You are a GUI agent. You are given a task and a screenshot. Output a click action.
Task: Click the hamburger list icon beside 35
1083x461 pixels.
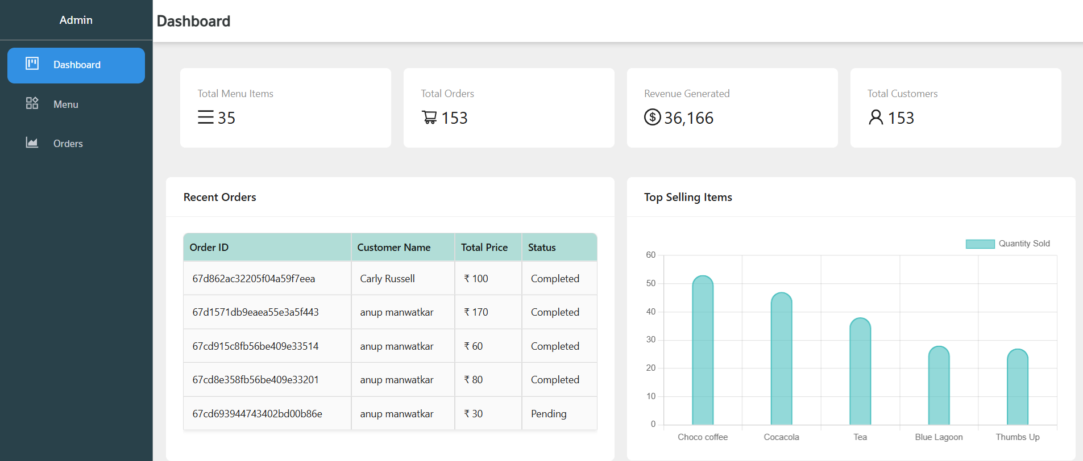click(206, 117)
